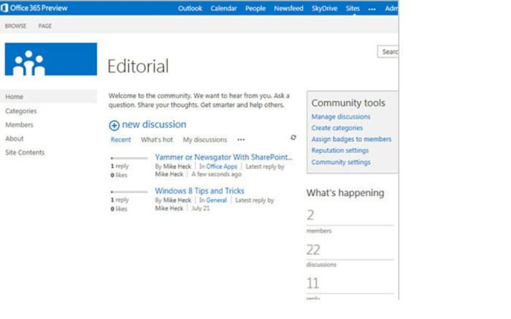Screen dimensions: 511x319
Task: Click the search box
Action: point(388,52)
